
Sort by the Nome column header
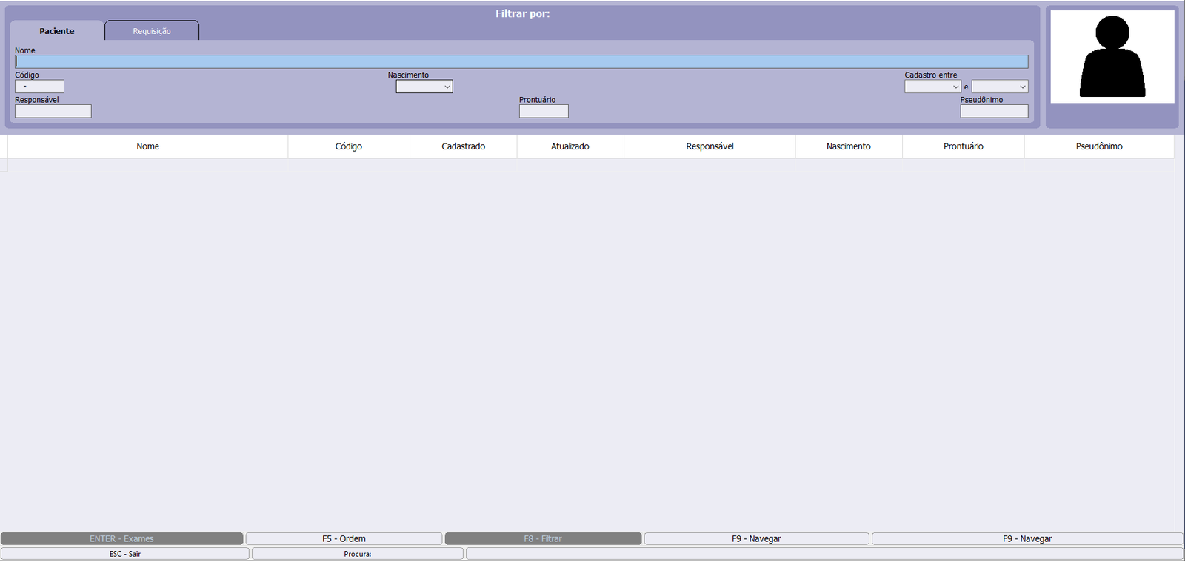click(147, 146)
